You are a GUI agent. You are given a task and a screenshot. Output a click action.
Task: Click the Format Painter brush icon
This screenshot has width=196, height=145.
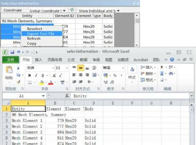click(19, 82)
